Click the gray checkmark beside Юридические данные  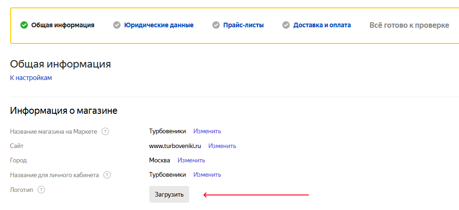tap(117, 25)
